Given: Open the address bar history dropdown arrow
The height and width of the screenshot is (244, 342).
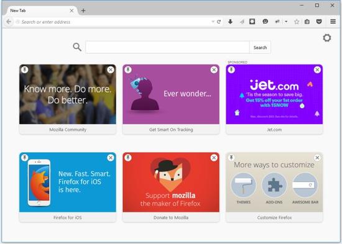Looking at the screenshot, I should point(213,22).
